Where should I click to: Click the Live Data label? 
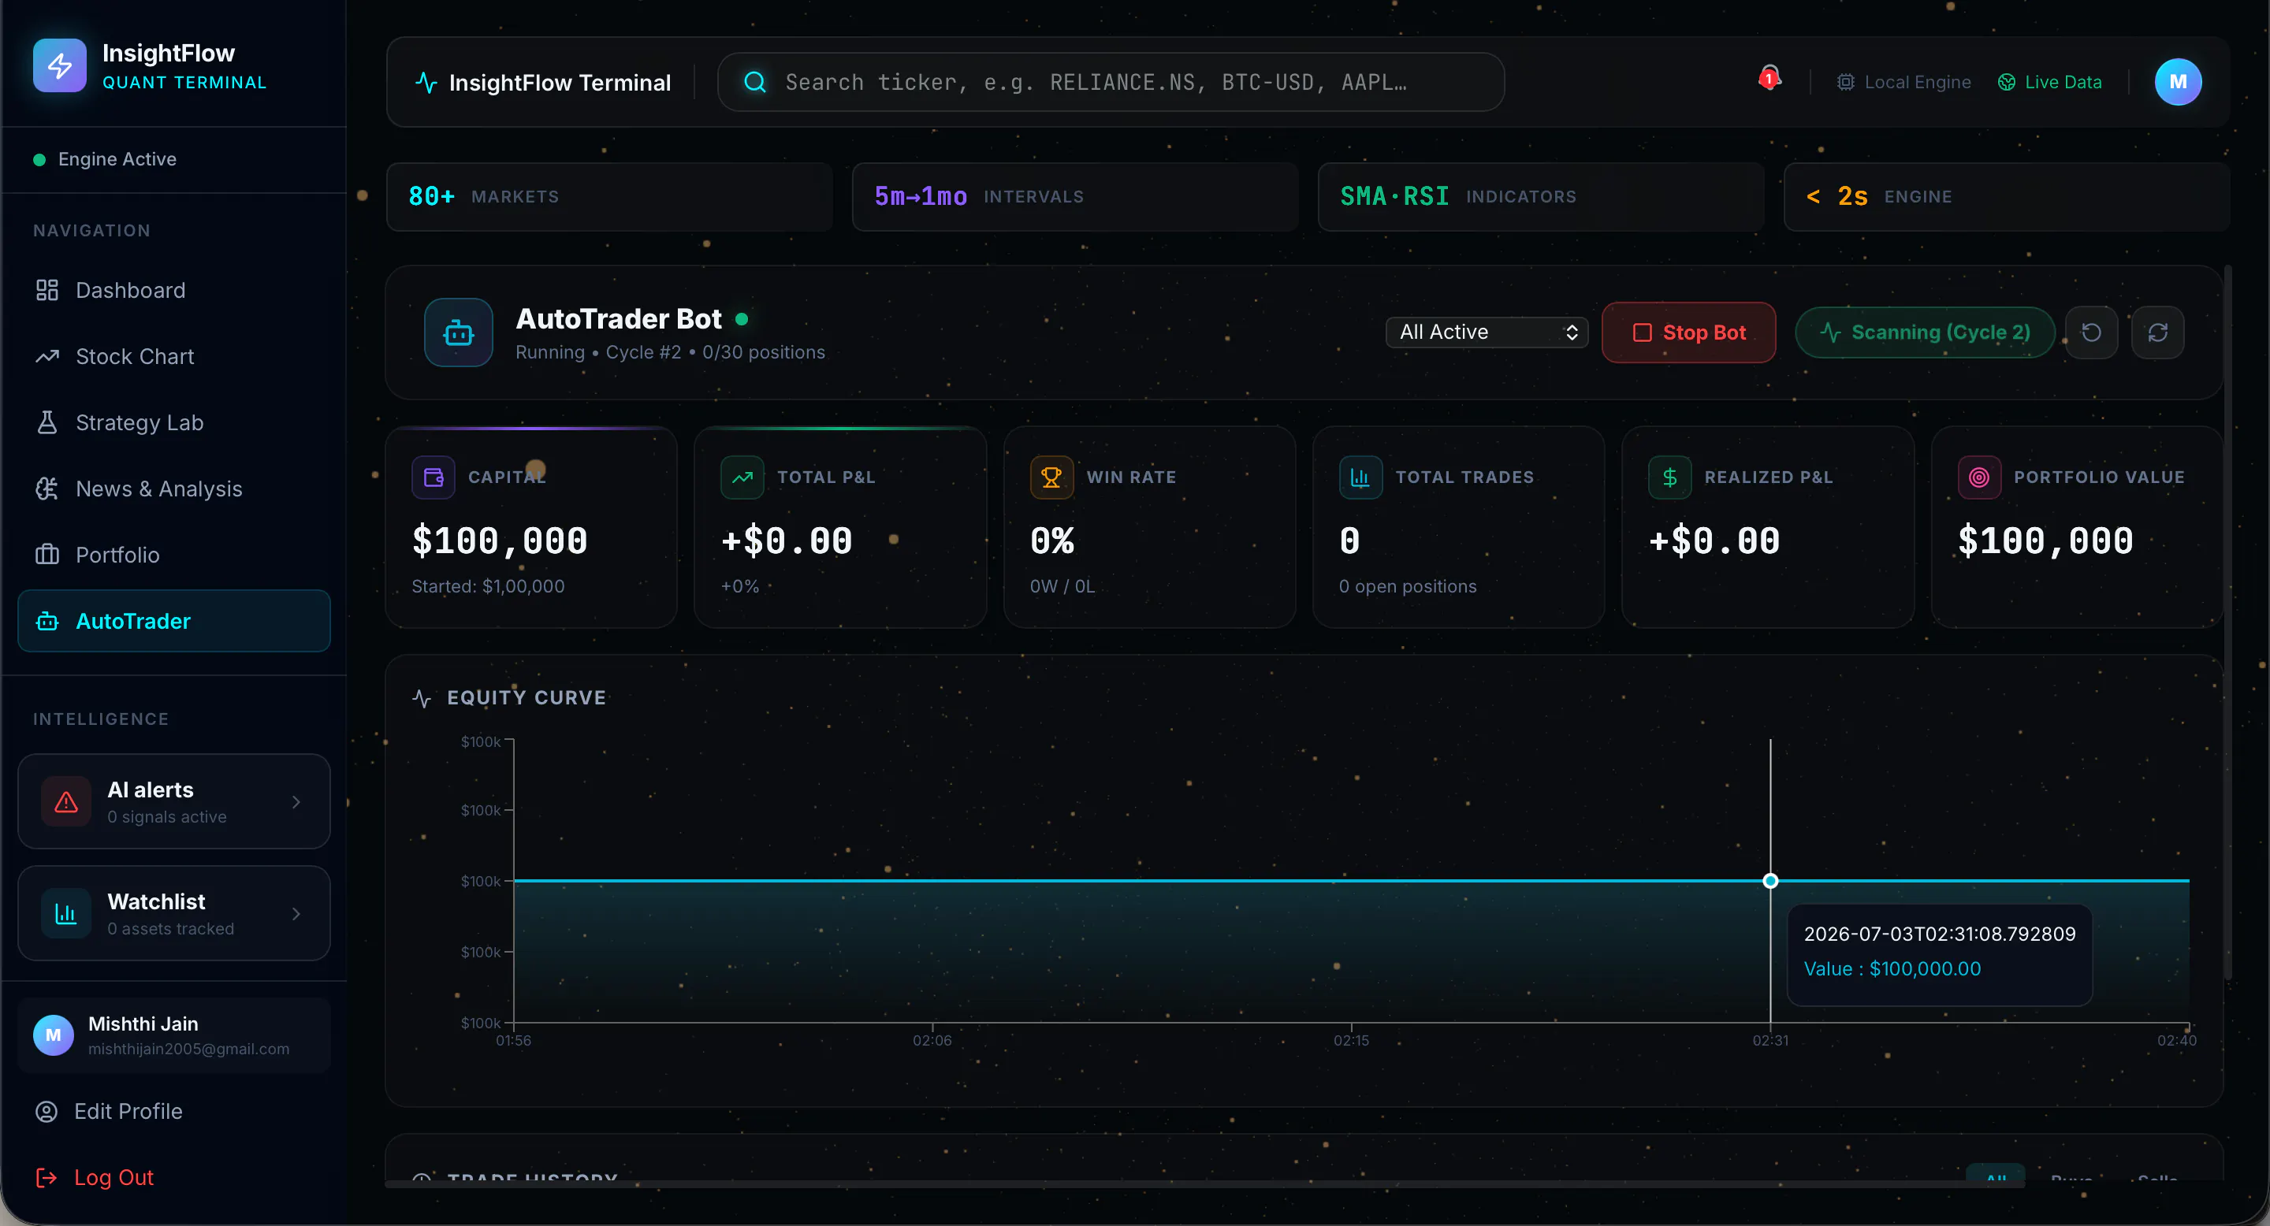tap(2063, 82)
